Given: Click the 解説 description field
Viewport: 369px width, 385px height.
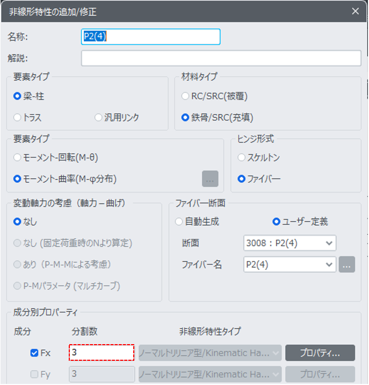Looking at the screenshot, I should (x=221, y=58).
